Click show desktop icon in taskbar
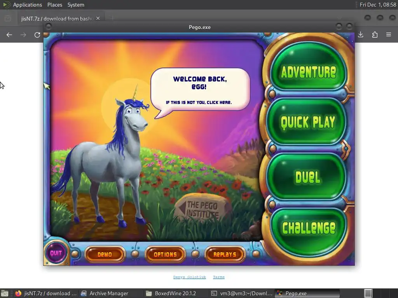398x298 pixels. tap(5, 293)
